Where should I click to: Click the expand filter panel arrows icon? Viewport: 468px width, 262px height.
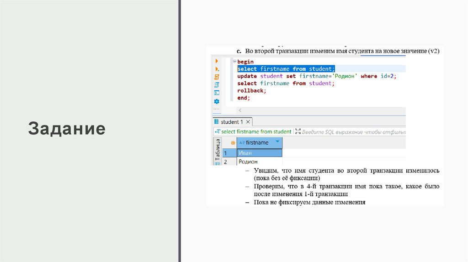[x=298, y=131]
